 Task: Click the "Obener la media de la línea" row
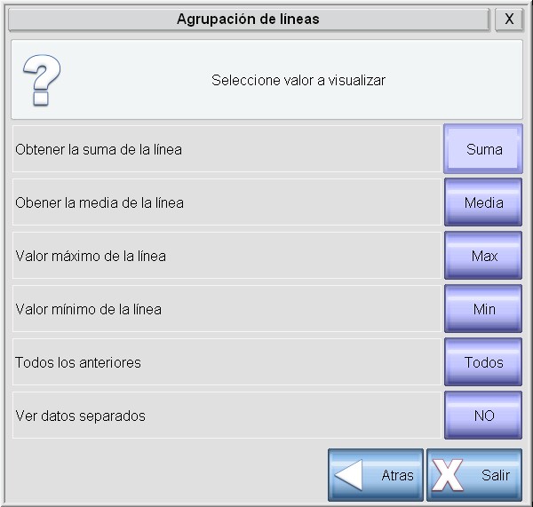[99, 202]
